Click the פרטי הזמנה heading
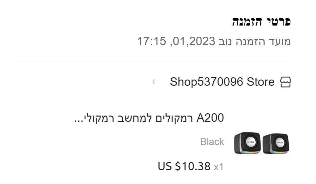Viewport: 316px width, 184px height. [x=262, y=22]
